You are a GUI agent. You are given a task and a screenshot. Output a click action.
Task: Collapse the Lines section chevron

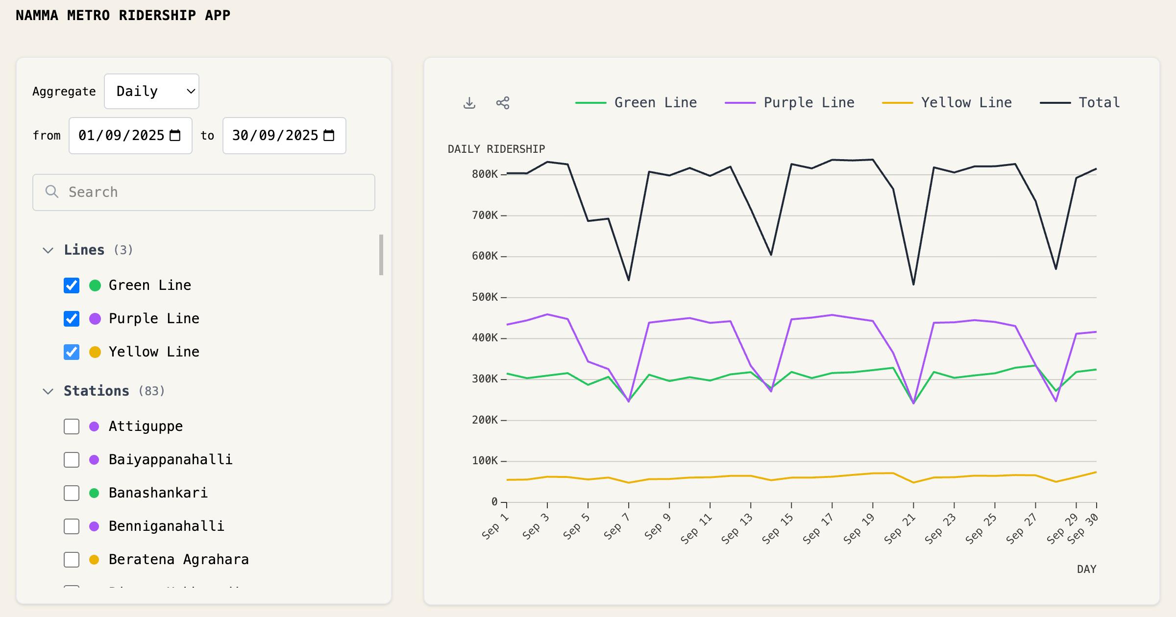click(48, 250)
